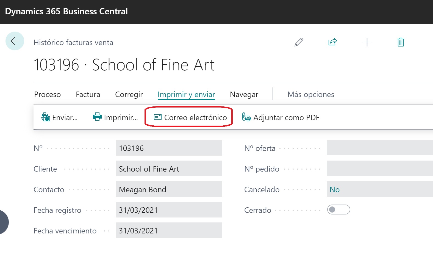The image size is (433, 259).
Task: Open the share icon
Action: coord(333,42)
